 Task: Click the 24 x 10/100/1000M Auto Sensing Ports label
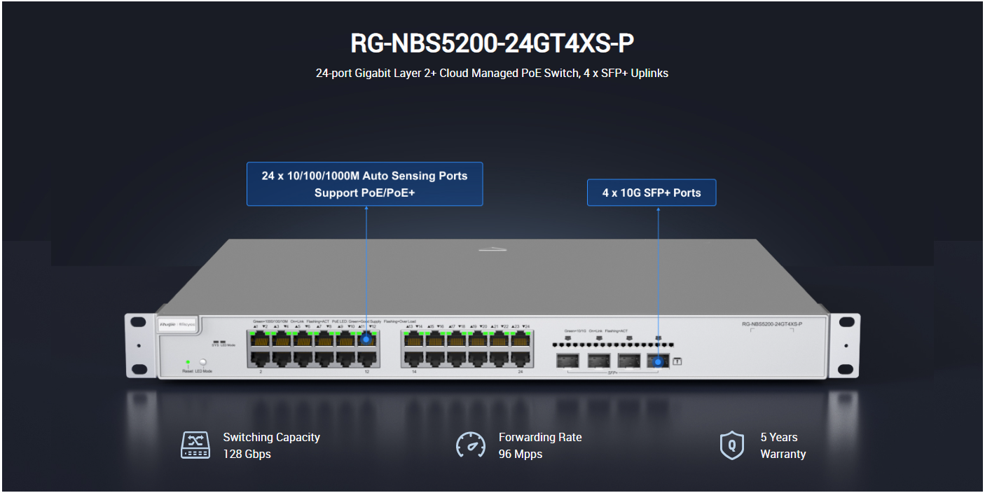[364, 184]
